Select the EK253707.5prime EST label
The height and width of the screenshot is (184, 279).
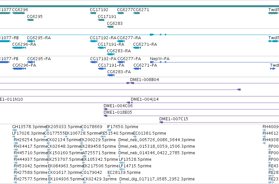point(65,159)
